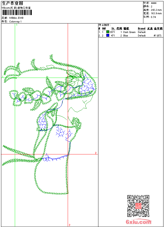
Task: Click the red stop marker 2 at right
Action: point(96,153)
